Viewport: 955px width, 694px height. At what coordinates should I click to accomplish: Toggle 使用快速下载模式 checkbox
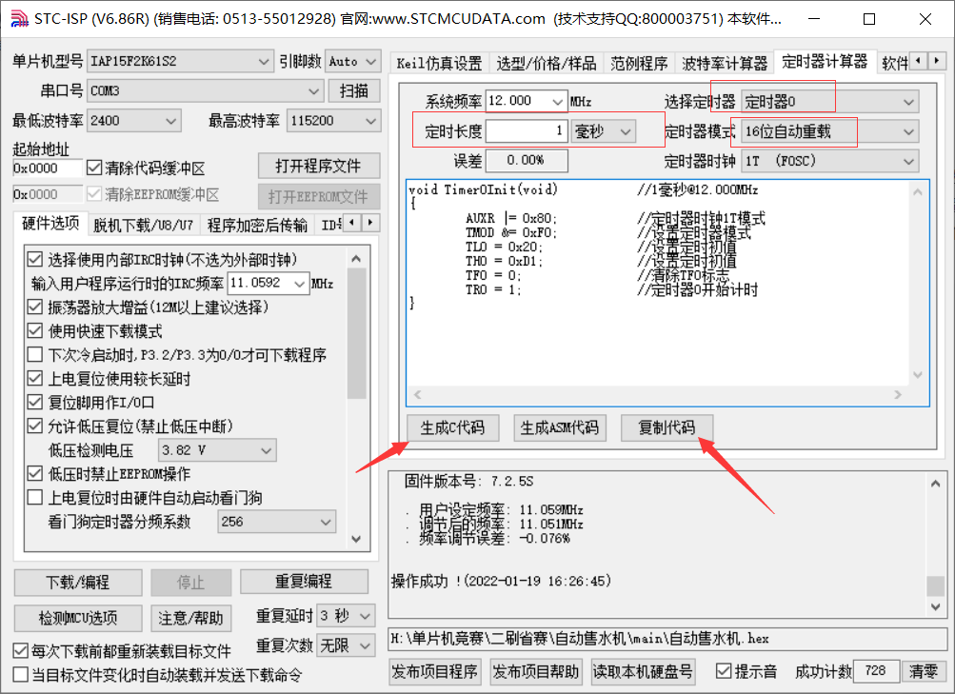click(34, 330)
